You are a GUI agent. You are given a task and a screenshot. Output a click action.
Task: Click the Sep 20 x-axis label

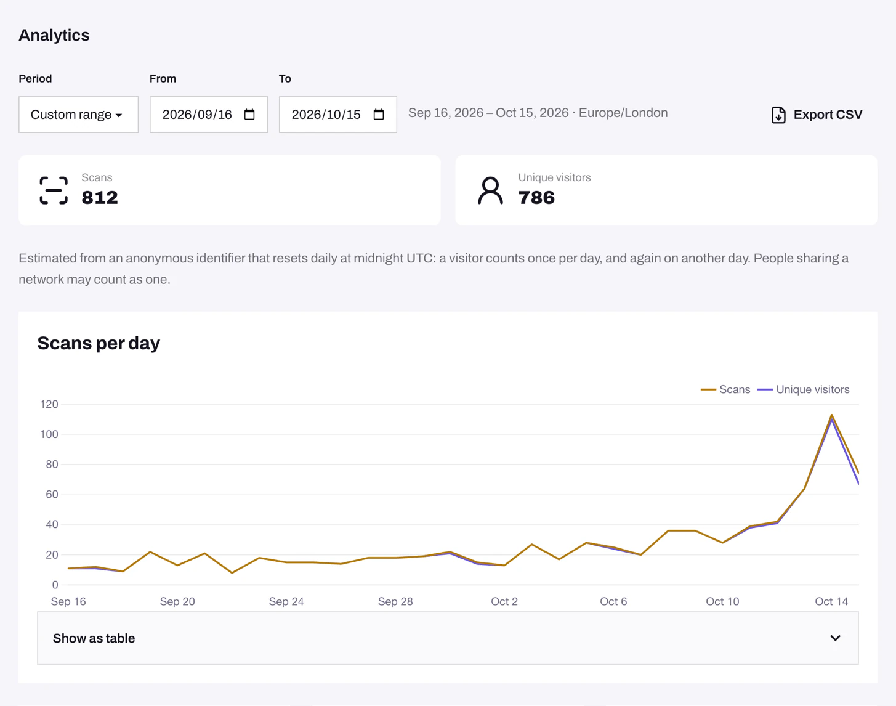tap(177, 601)
